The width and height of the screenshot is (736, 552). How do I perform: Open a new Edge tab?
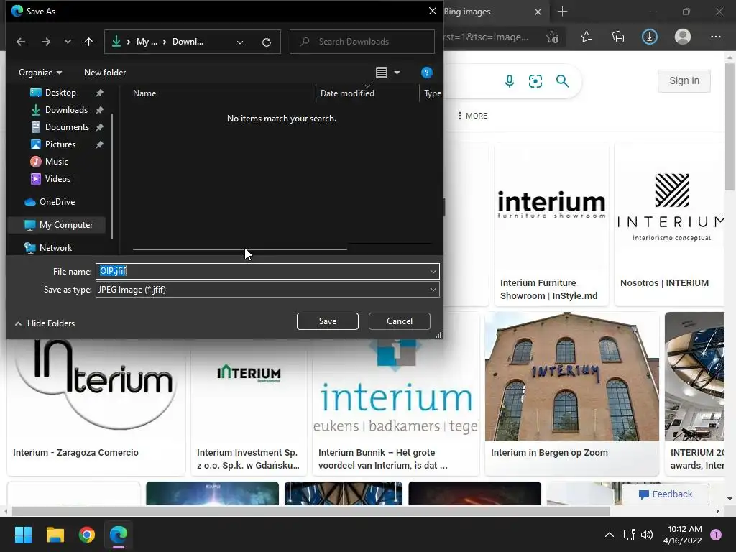562,11
